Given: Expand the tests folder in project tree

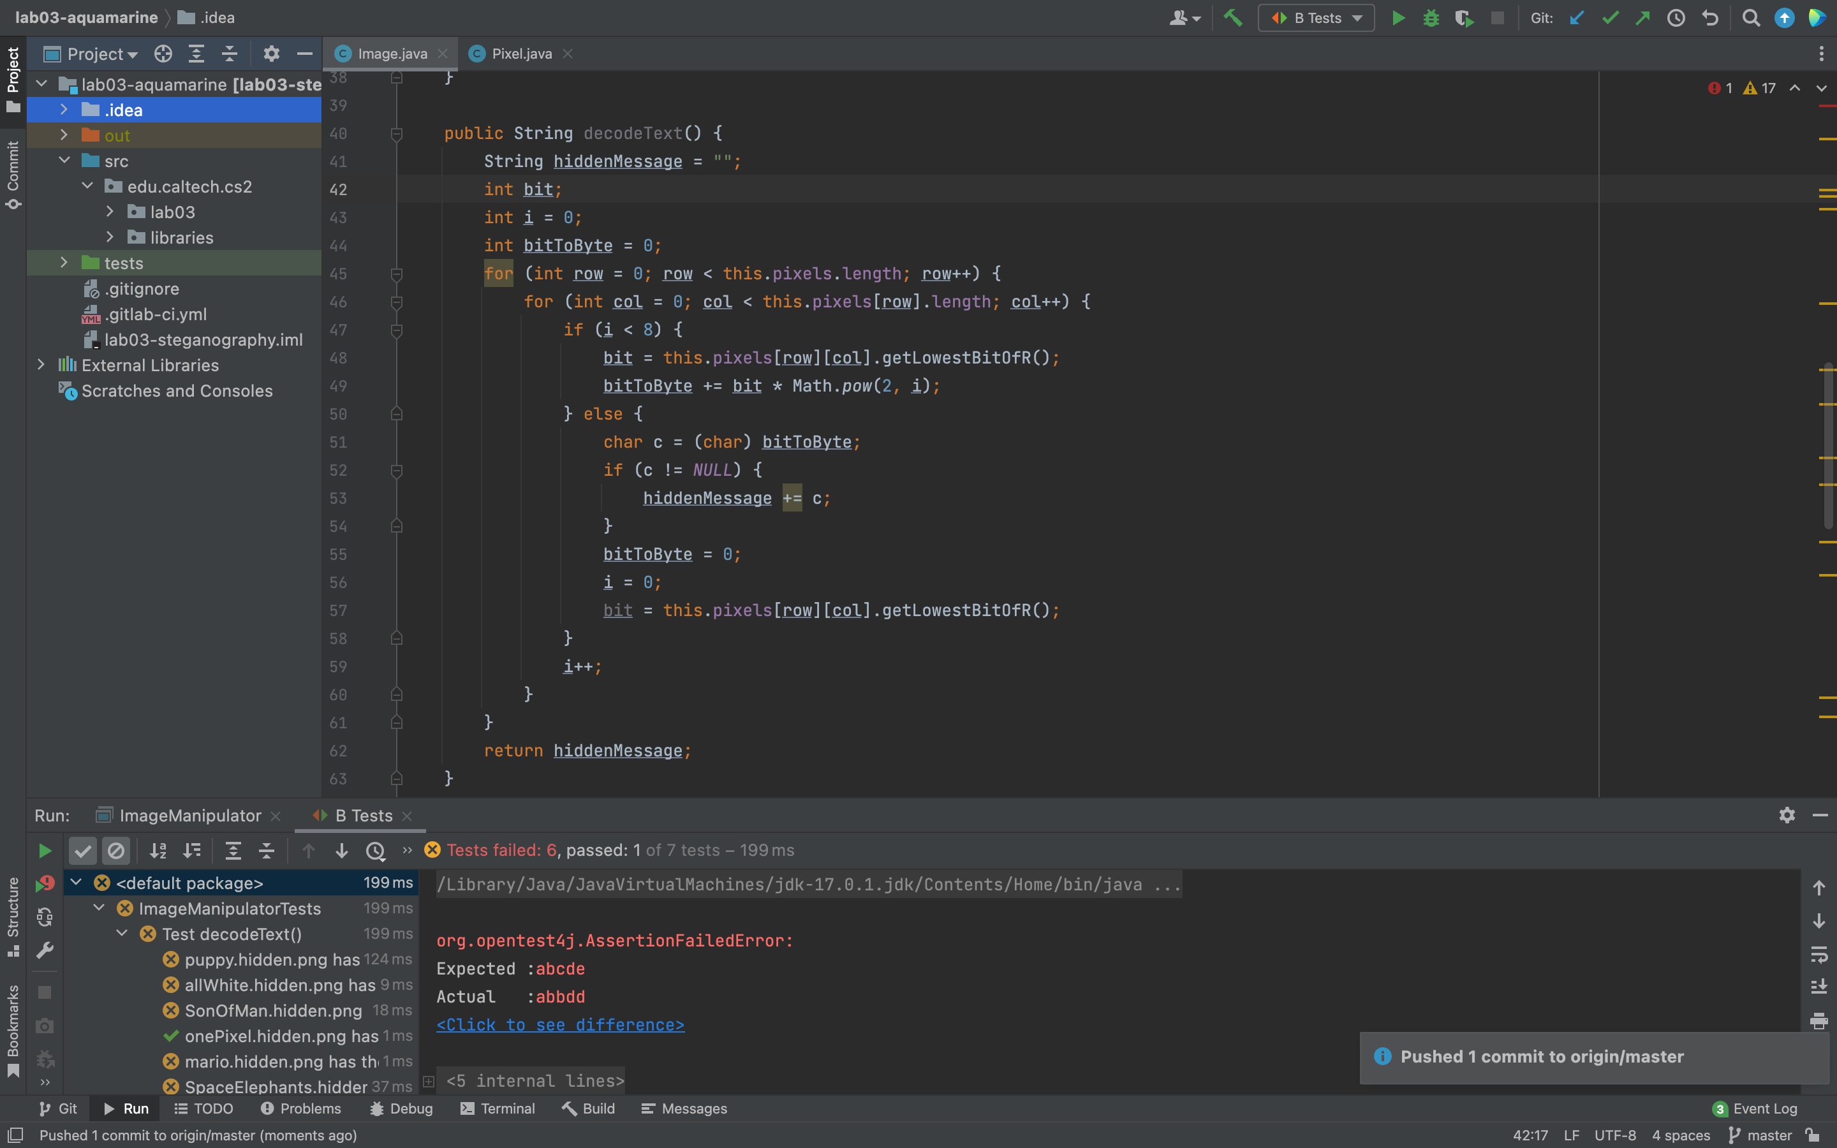Looking at the screenshot, I should [64, 263].
